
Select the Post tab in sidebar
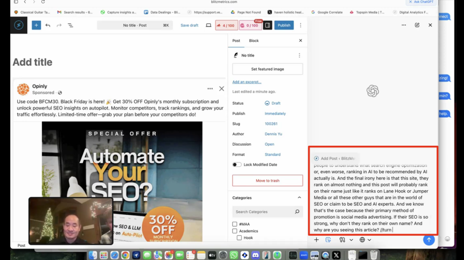pos(236,41)
